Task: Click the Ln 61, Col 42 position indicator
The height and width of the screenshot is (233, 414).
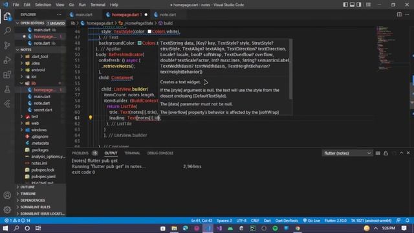Action: pyautogui.click(x=202, y=220)
